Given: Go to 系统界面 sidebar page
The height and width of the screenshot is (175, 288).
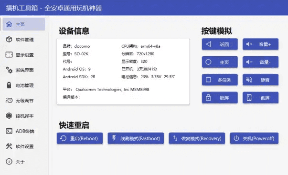Looking at the screenshot, I should click(24, 70).
